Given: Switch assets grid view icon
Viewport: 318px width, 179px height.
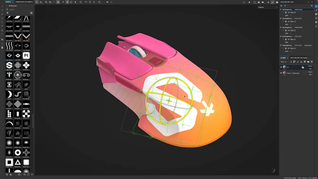Looking at the screenshot, I should point(31,13).
